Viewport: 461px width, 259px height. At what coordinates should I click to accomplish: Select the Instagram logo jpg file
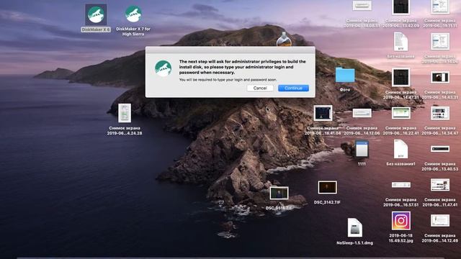(x=400, y=221)
